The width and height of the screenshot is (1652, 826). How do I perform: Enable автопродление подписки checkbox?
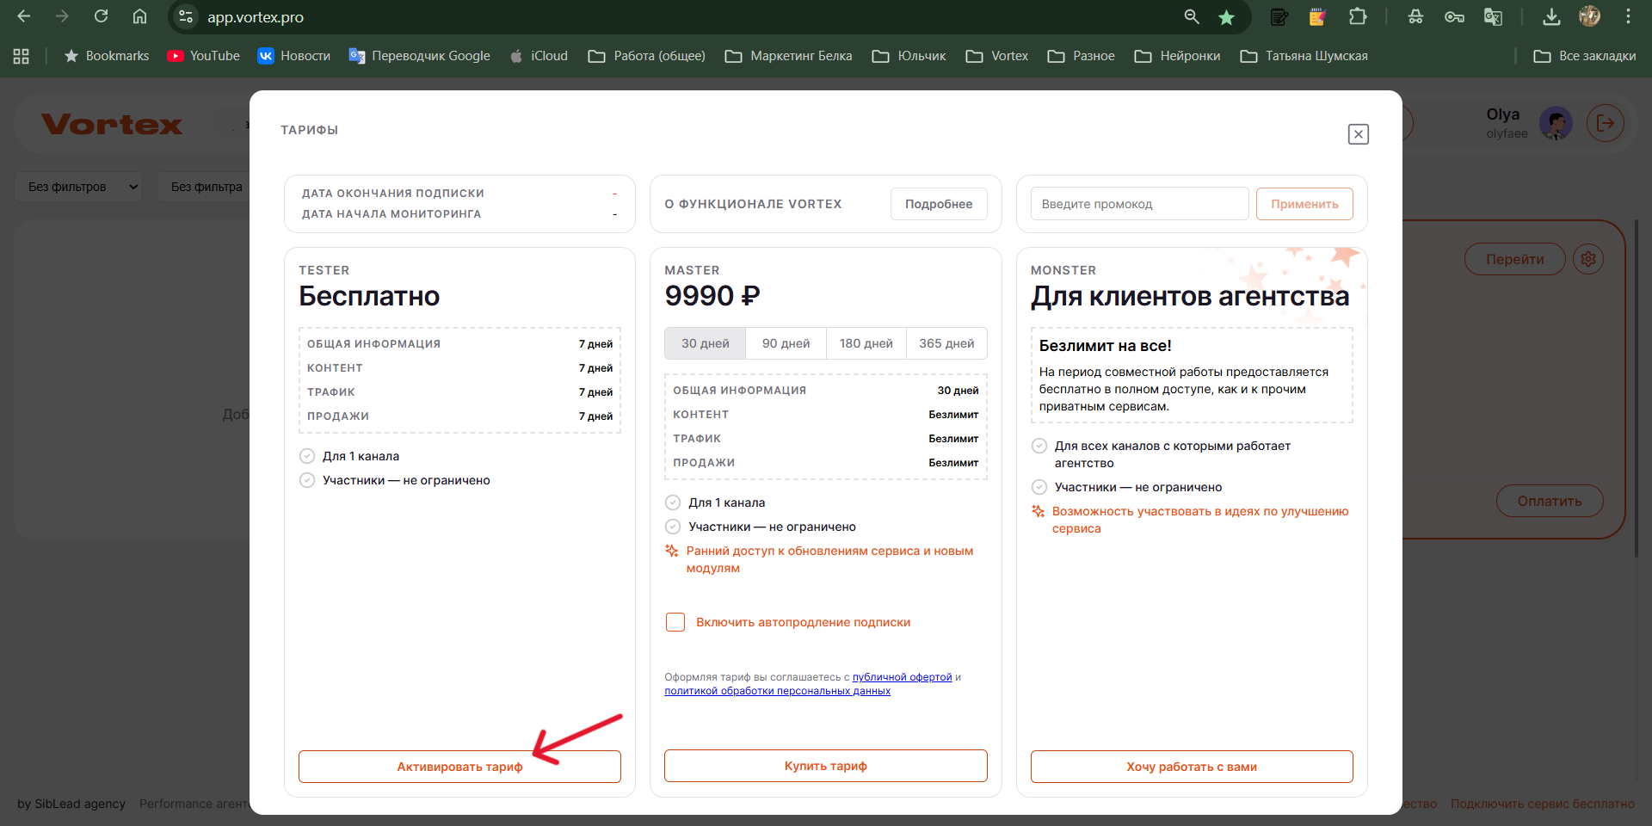tap(675, 621)
